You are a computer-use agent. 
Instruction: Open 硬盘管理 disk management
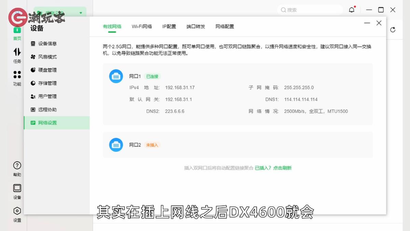[x=49, y=70]
